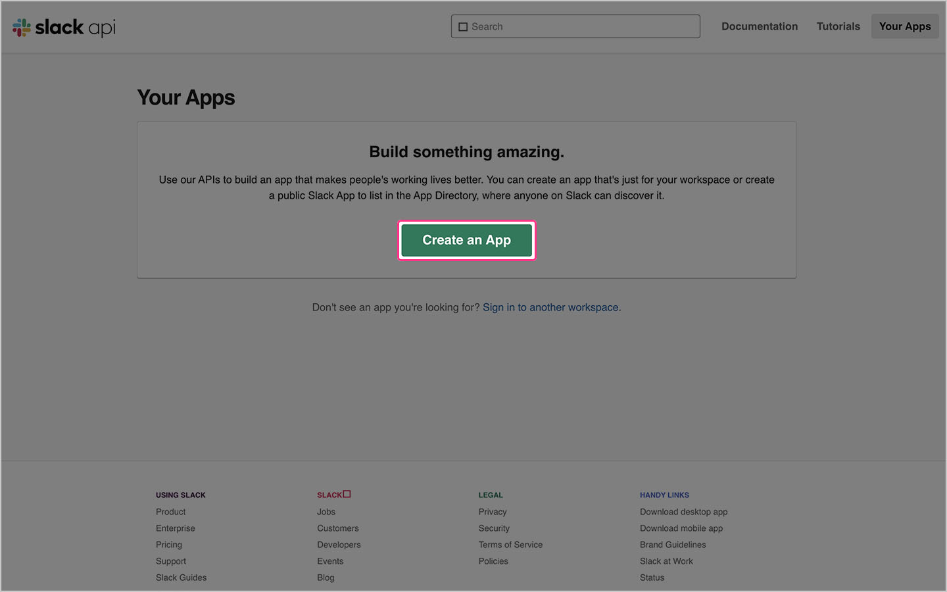The height and width of the screenshot is (592, 947).
Task: Click the small square icon next to SLACK heading
Action: 348,493
